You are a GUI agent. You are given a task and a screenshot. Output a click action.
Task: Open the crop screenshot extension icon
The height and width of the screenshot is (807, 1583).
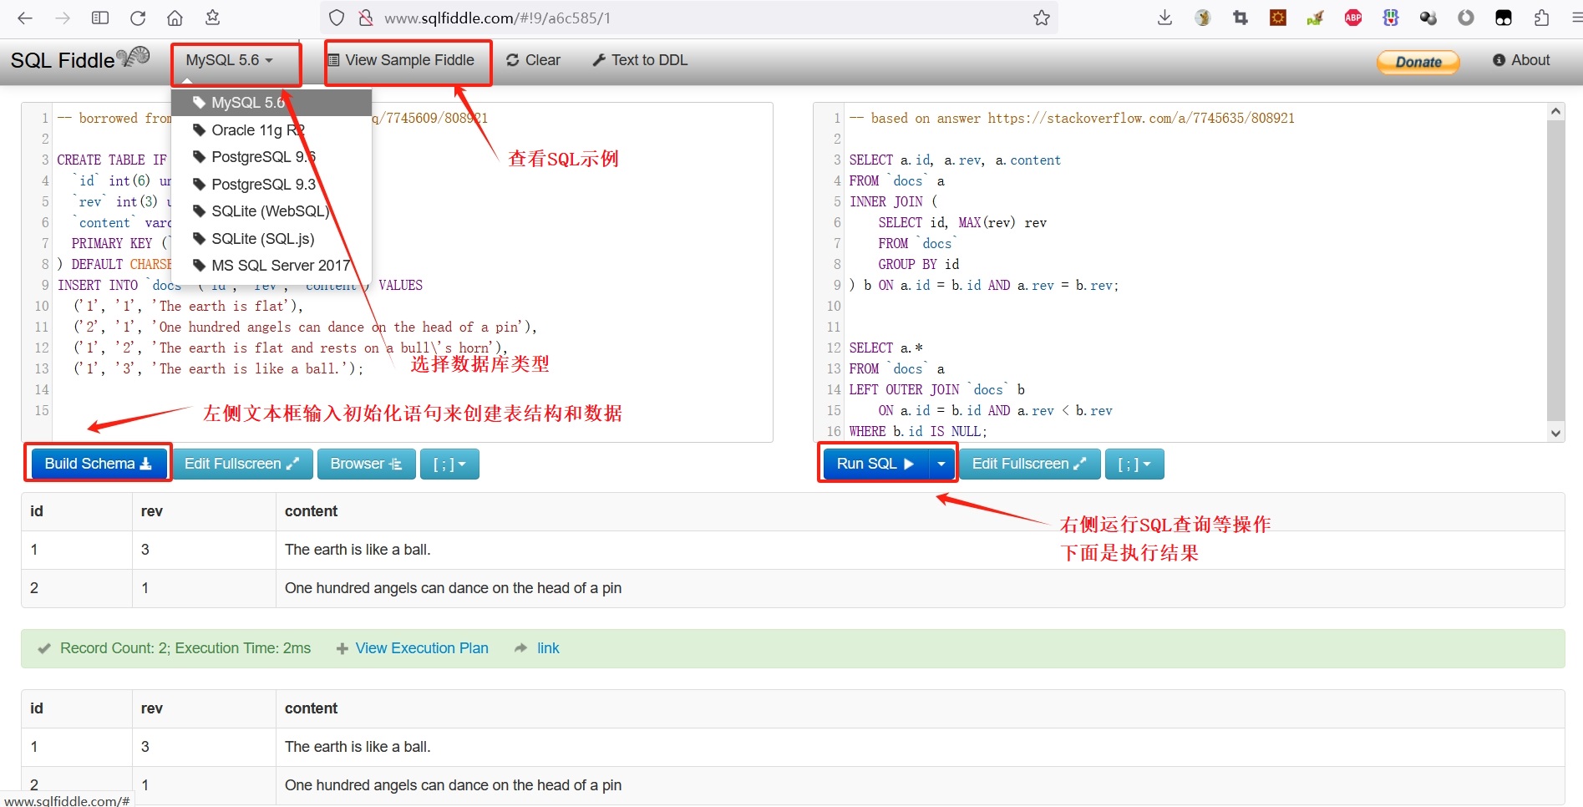(x=1241, y=18)
